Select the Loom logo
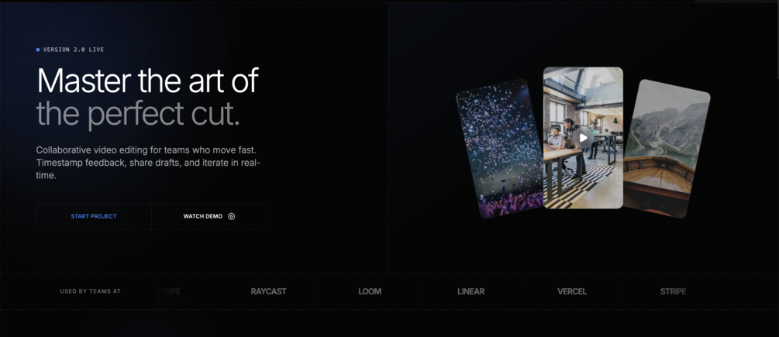This screenshot has width=779, height=337. coord(370,291)
